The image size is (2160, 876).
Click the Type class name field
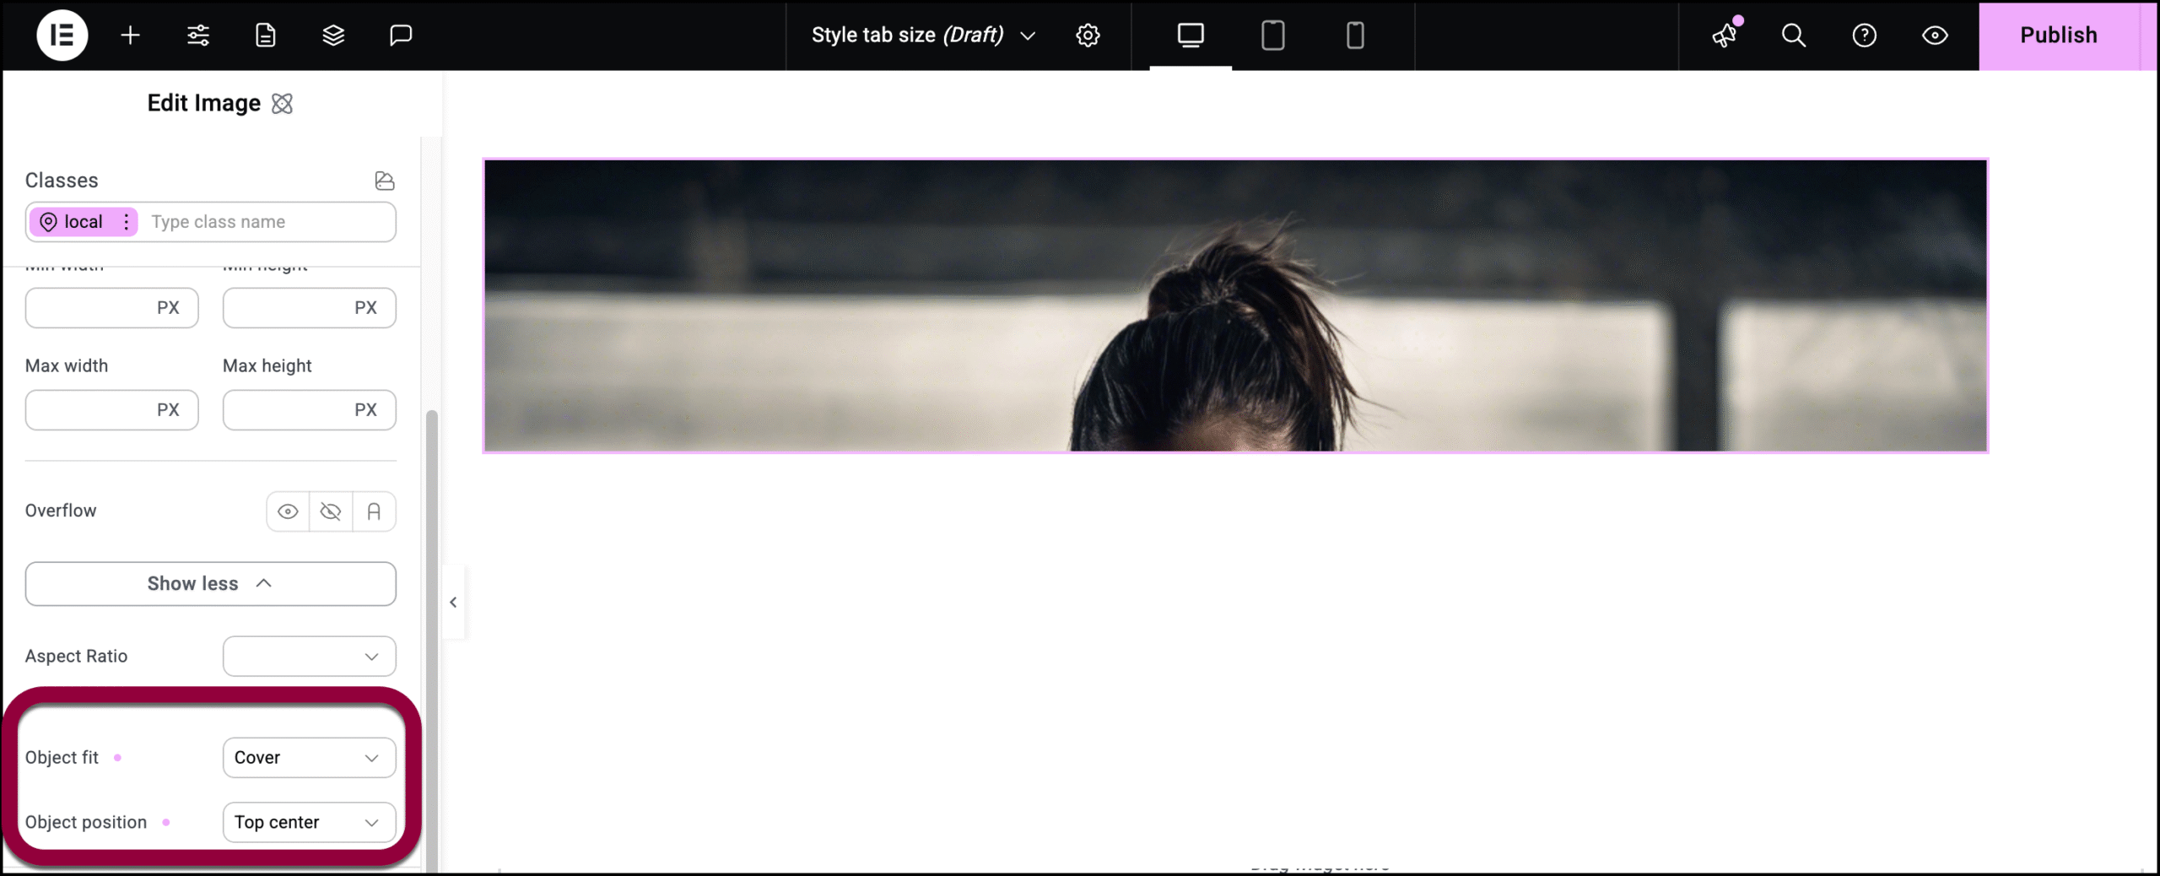coord(266,222)
